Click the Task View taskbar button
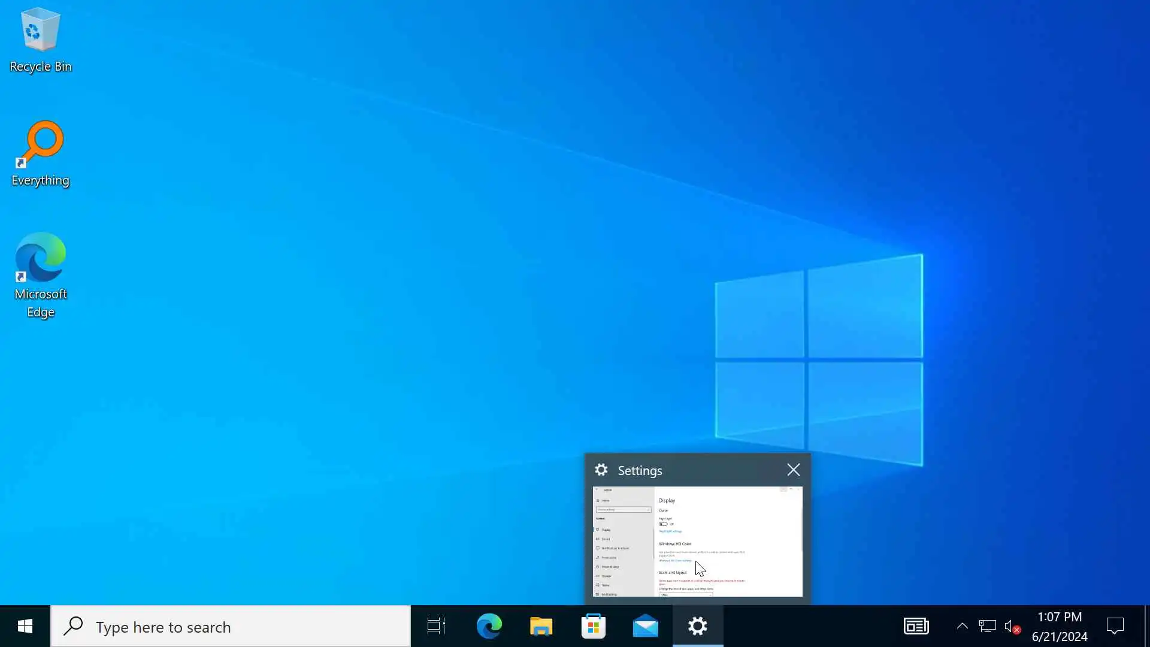The height and width of the screenshot is (647, 1150). pos(436,626)
